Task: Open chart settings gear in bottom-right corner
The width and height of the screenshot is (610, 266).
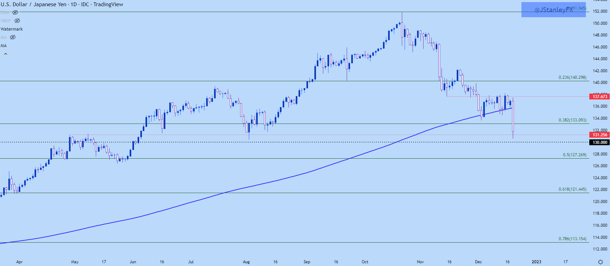Action: (600, 262)
